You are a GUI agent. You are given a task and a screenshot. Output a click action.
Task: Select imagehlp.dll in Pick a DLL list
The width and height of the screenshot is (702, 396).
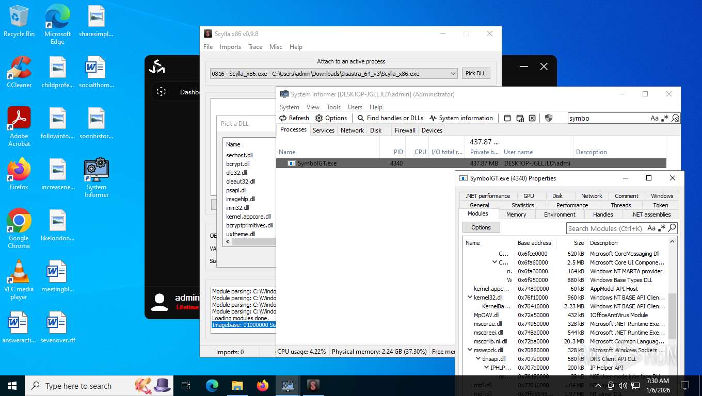[241, 199]
